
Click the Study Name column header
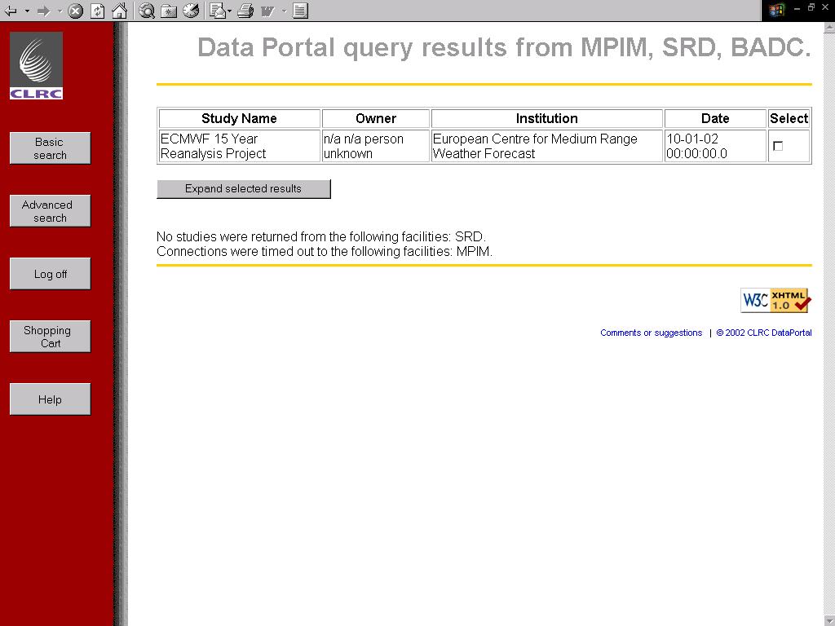[239, 118]
